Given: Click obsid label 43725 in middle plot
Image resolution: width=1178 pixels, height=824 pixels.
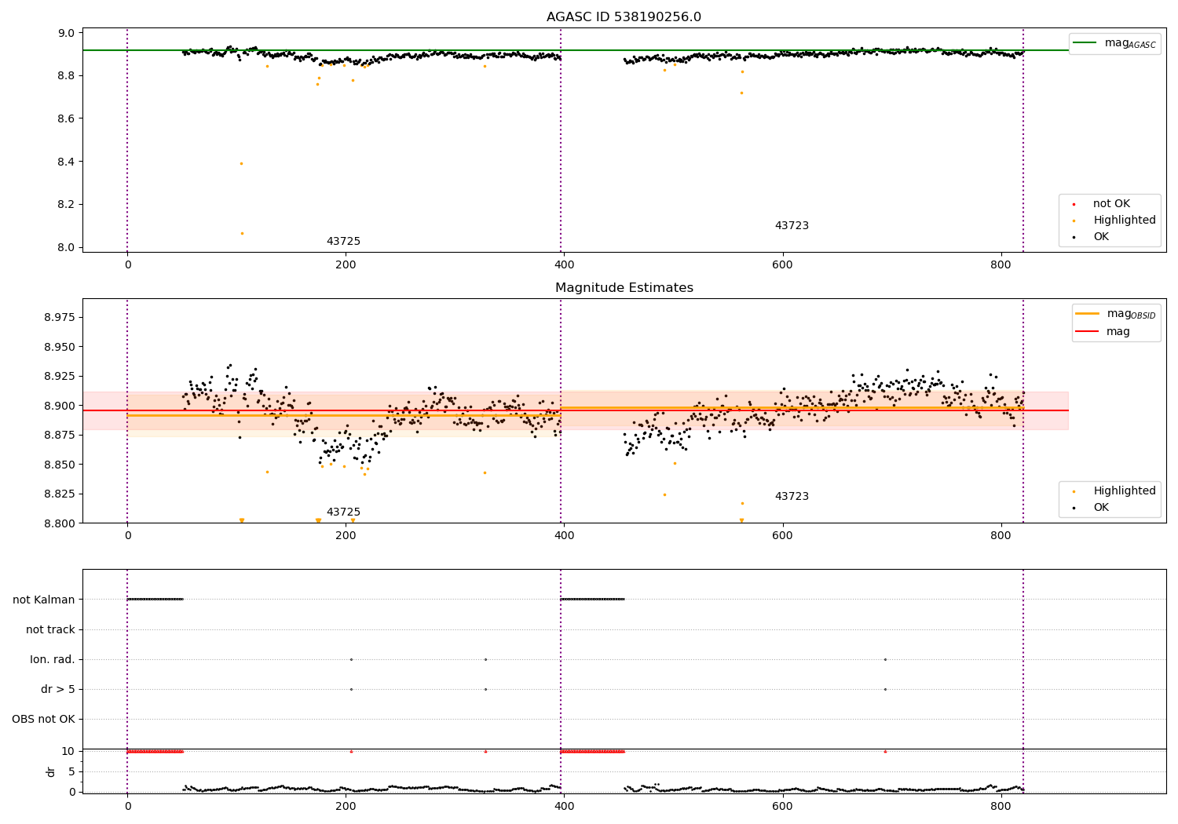Looking at the screenshot, I should tap(343, 512).
